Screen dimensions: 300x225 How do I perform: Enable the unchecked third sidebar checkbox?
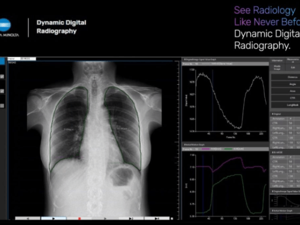point(2,106)
